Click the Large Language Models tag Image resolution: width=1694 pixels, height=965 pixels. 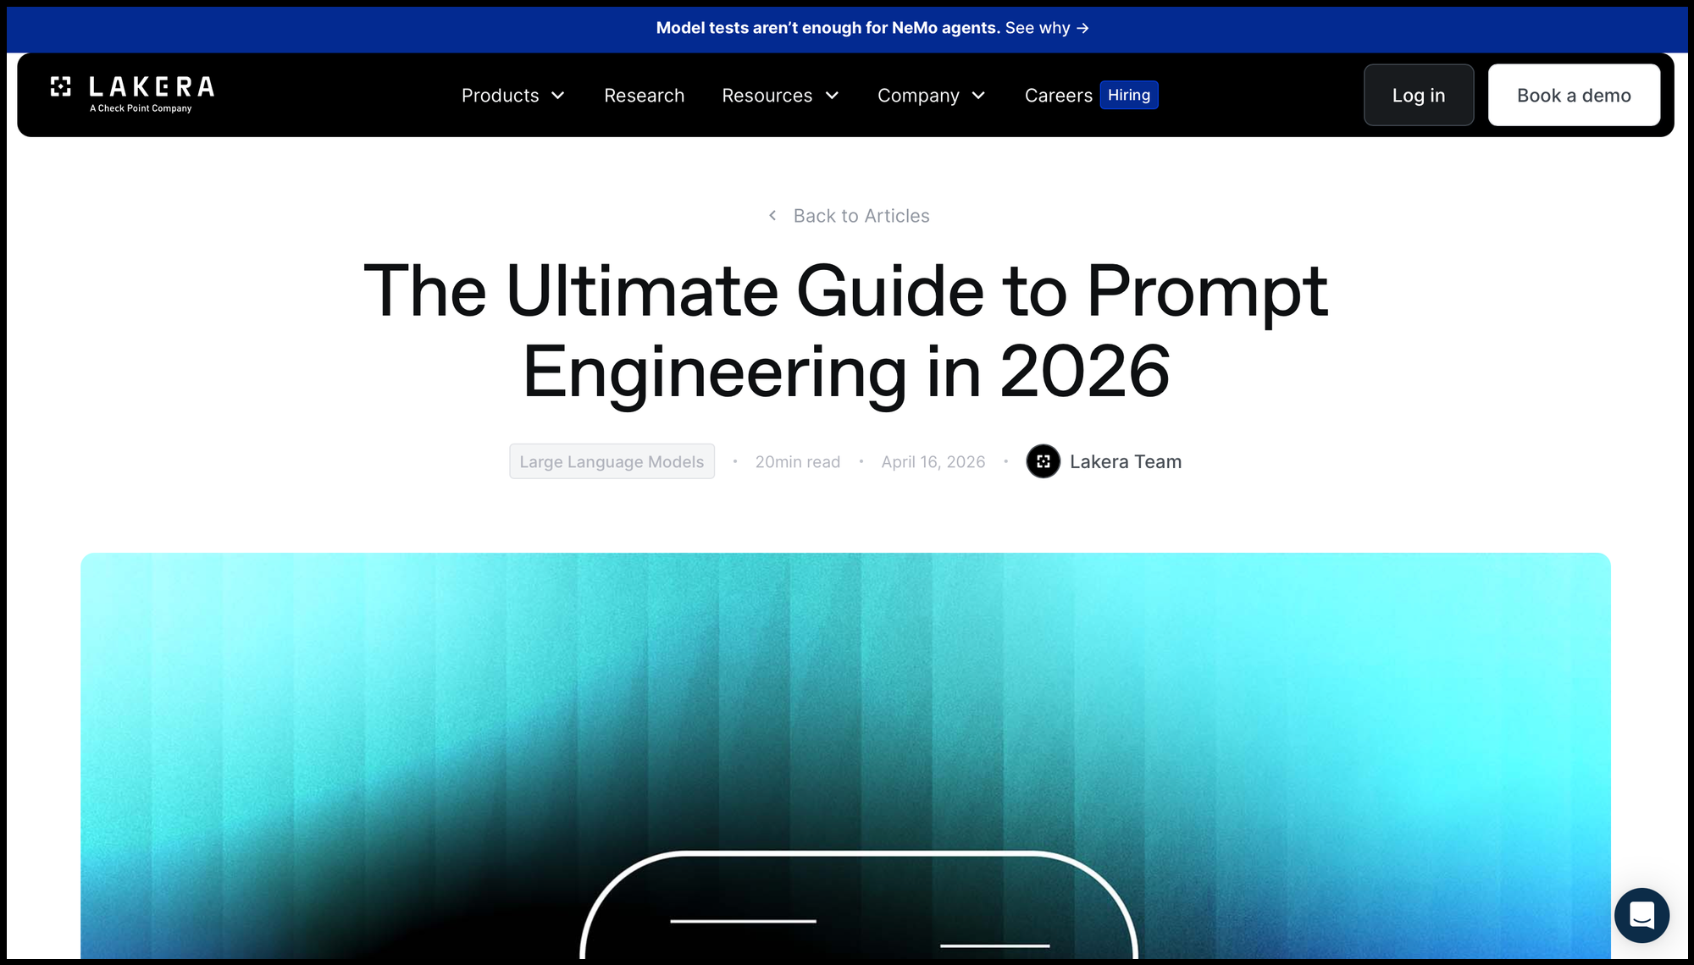pos(612,461)
